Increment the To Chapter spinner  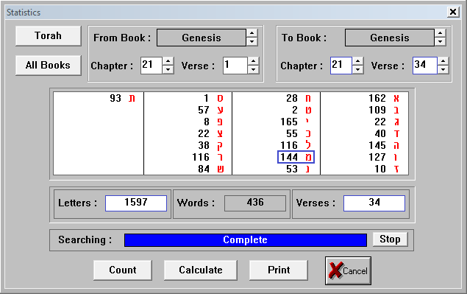coord(358,61)
